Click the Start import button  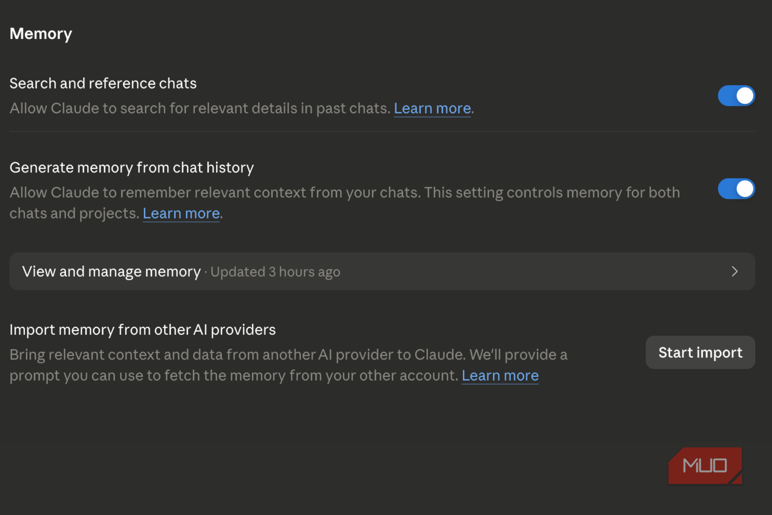(700, 352)
